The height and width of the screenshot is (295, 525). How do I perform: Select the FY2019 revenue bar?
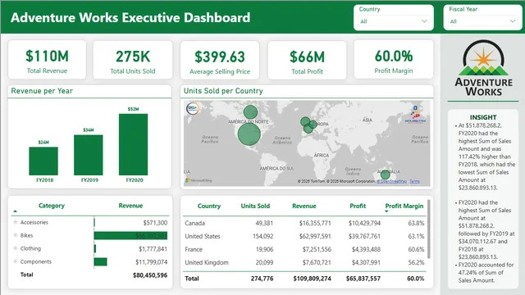pyautogui.click(x=89, y=155)
